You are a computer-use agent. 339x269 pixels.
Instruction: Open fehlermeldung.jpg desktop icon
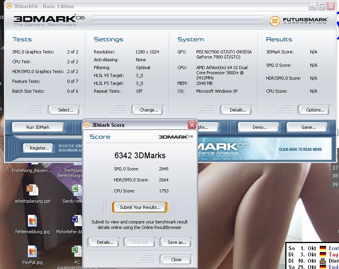pyautogui.click(x=33, y=221)
